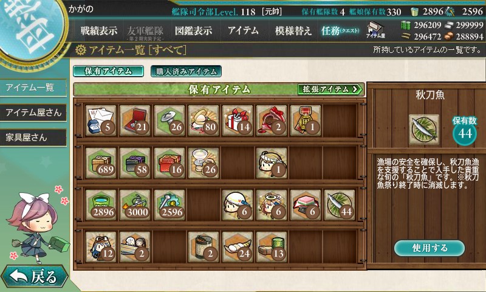Select the green bucket item showing 2896
The image size is (486, 292).
(x=101, y=205)
